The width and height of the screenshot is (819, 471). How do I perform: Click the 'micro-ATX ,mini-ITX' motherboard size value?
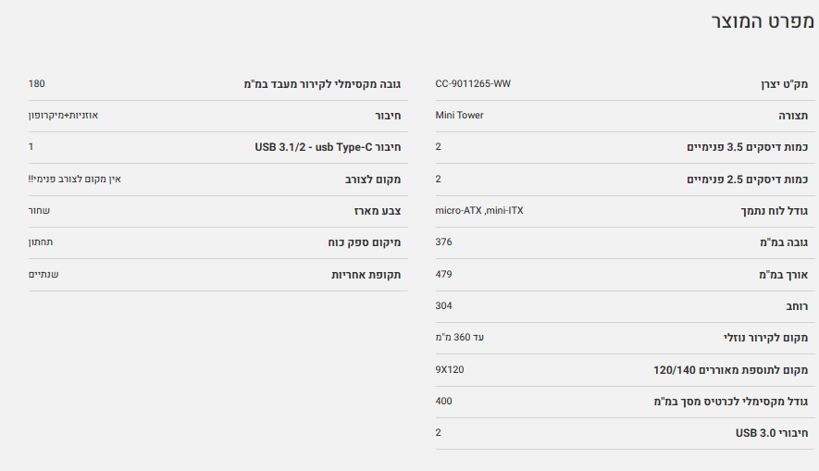coord(479,211)
